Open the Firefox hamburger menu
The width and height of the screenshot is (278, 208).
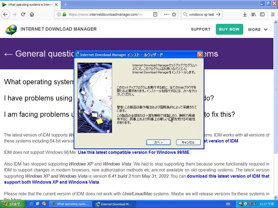pos(273,14)
